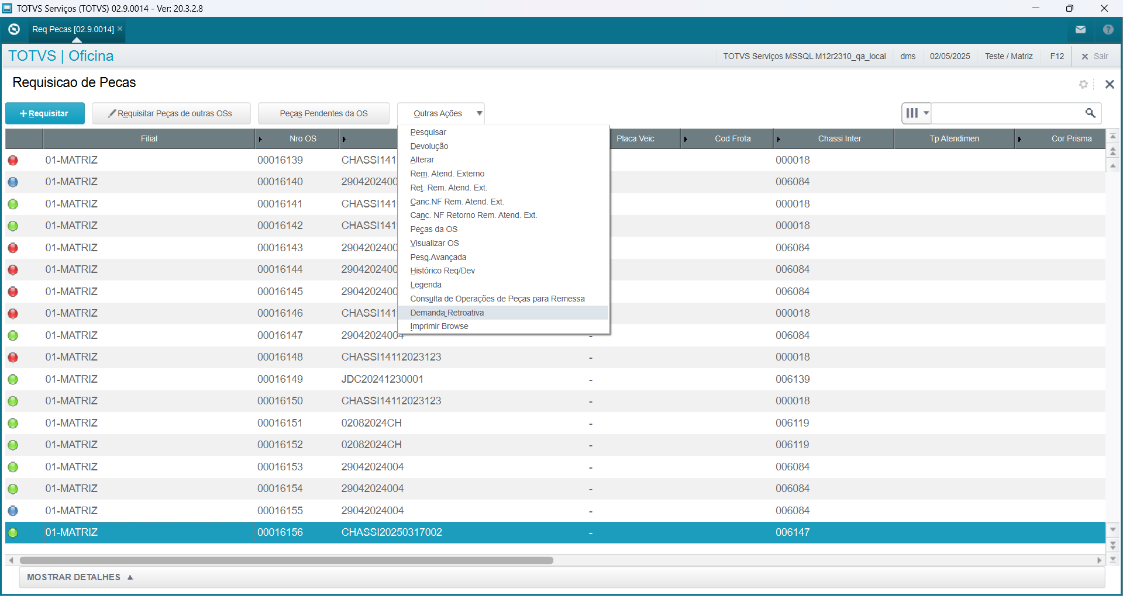Close the Requisicao de Pecas panel

point(1110,84)
